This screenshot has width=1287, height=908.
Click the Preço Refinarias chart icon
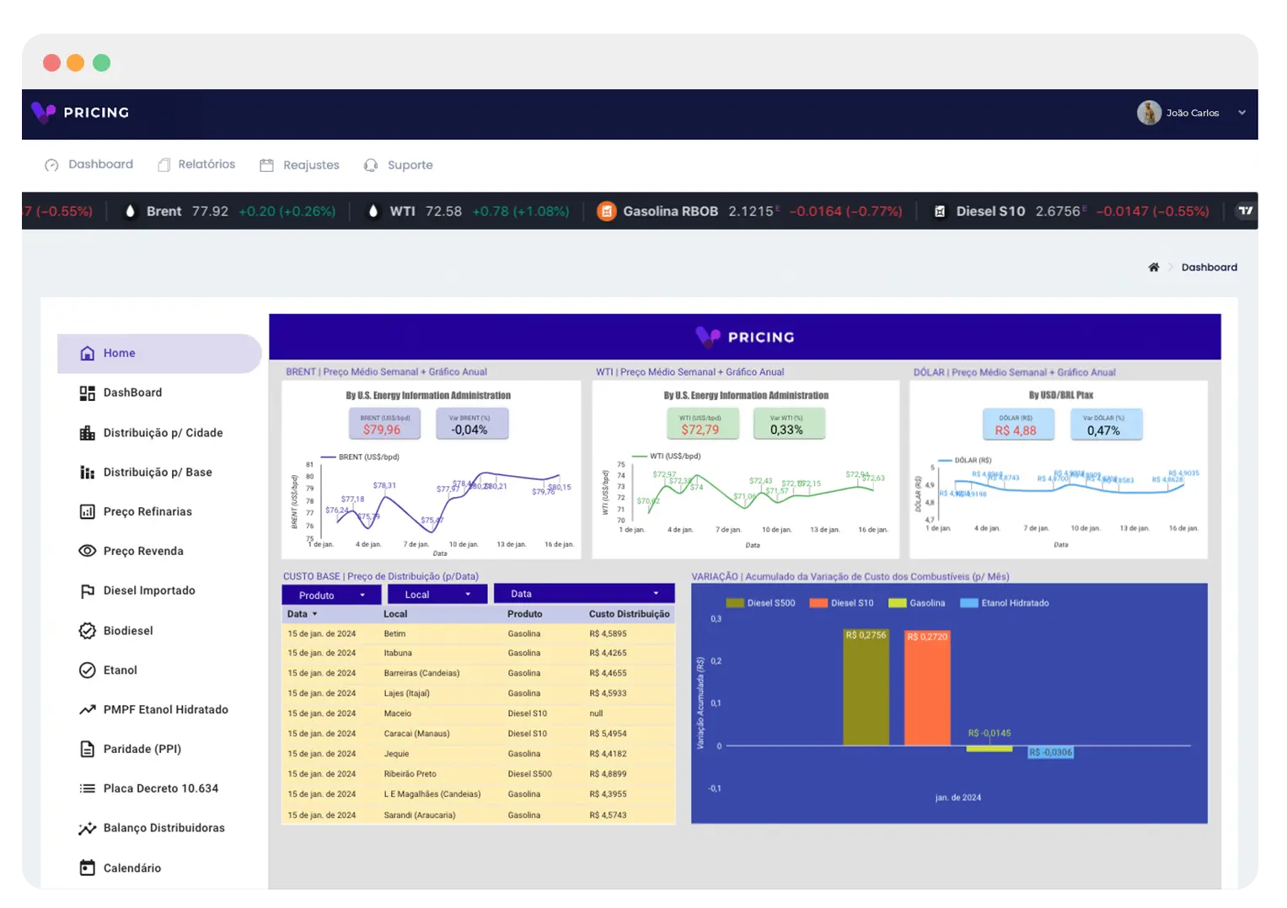pyautogui.click(x=87, y=511)
